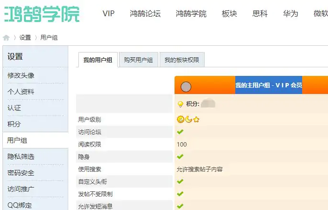
Task: Open 修改头像 in settings sidebar
Action: (21, 75)
